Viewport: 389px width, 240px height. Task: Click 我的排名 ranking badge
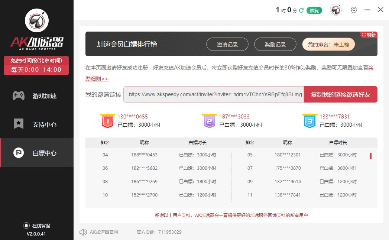[x=328, y=45]
